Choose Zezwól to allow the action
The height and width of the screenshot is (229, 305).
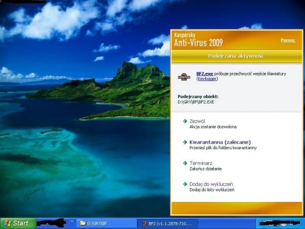(197, 121)
